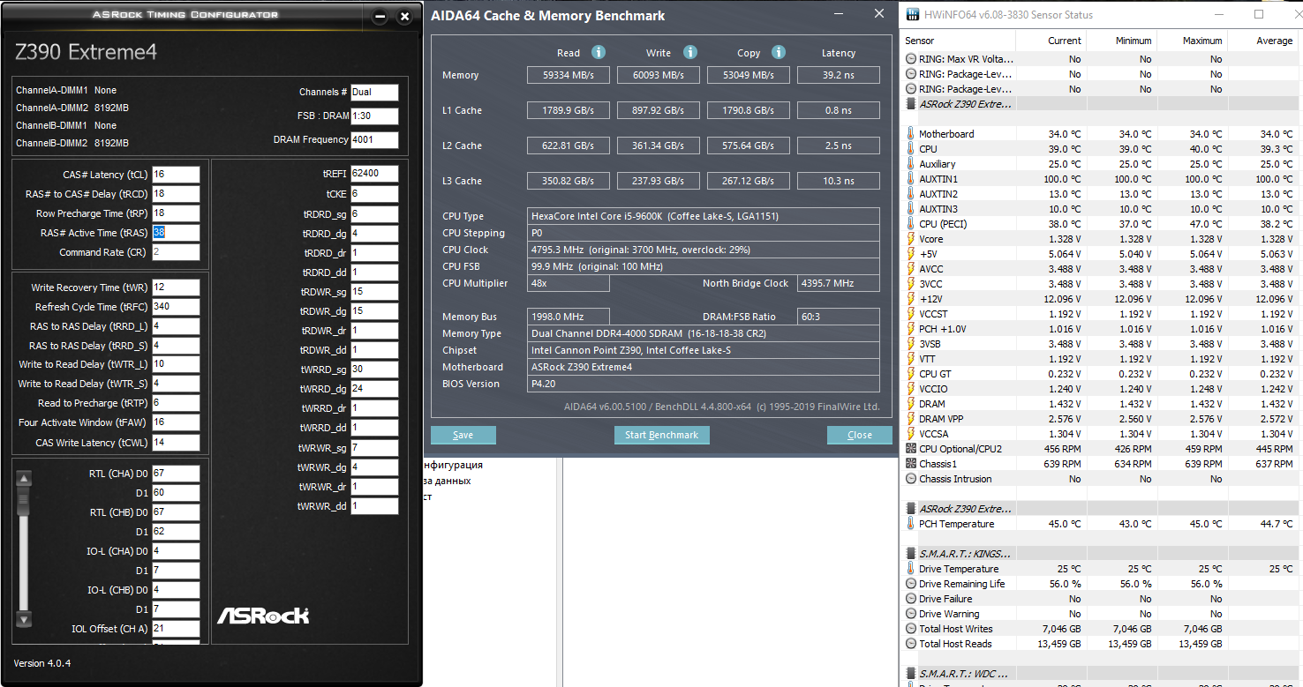
Task: Click the Memory Type field in AIDA64
Action: tap(704, 333)
